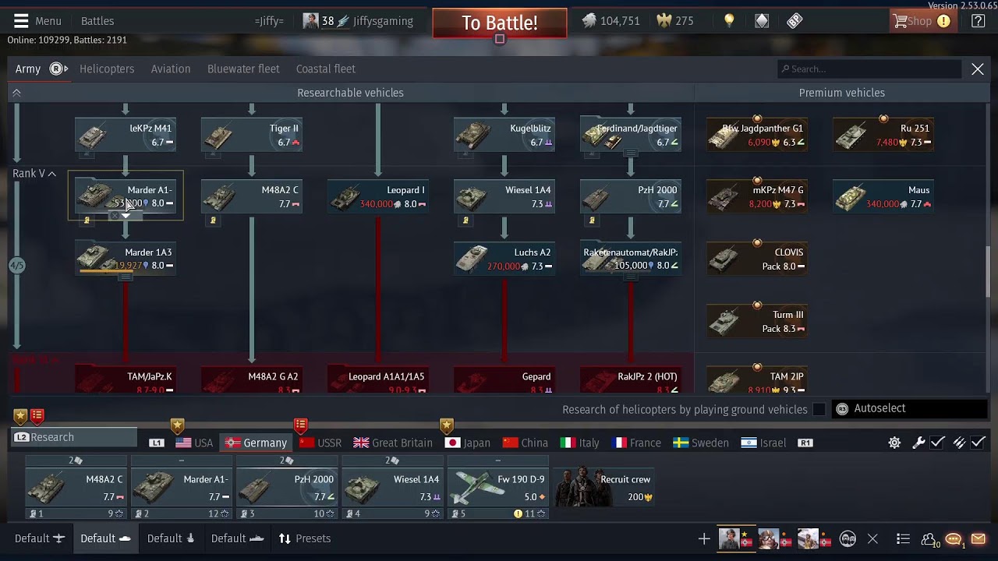998x561 pixels.
Task: Open the squad members icon
Action: [x=929, y=539]
